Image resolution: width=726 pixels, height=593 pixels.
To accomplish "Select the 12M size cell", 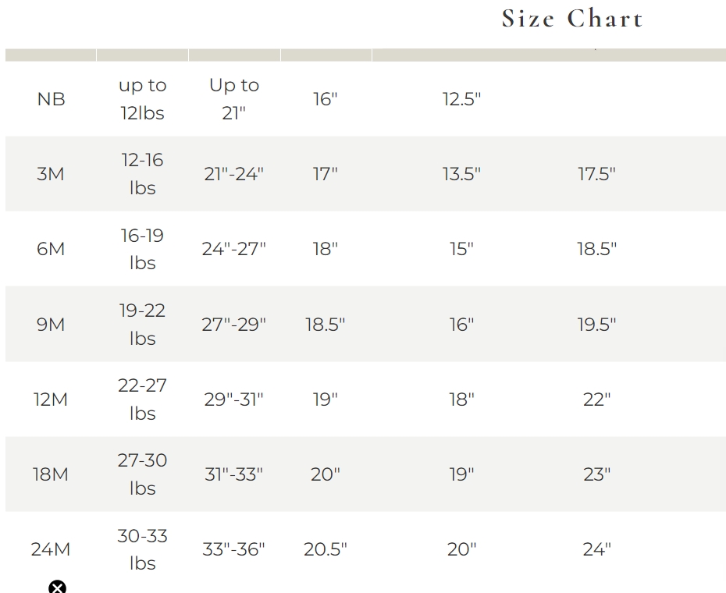I will coord(51,399).
